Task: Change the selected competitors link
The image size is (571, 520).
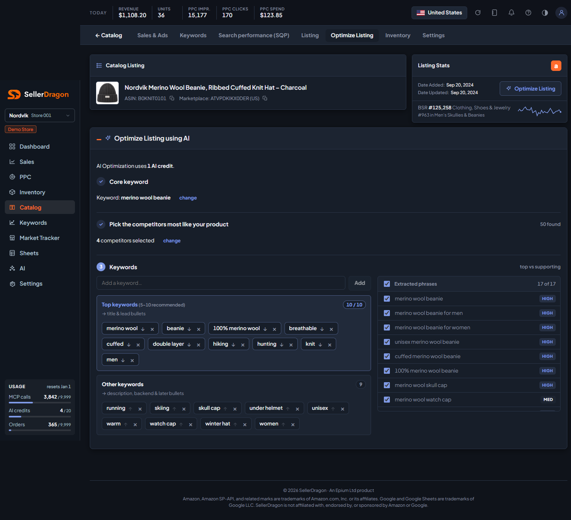Action: (x=172, y=241)
